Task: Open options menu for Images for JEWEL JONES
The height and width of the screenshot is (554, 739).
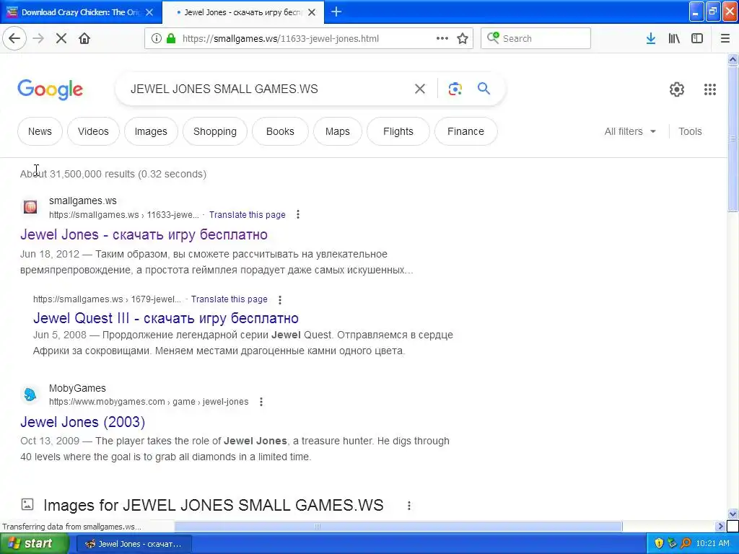Action: click(409, 506)
